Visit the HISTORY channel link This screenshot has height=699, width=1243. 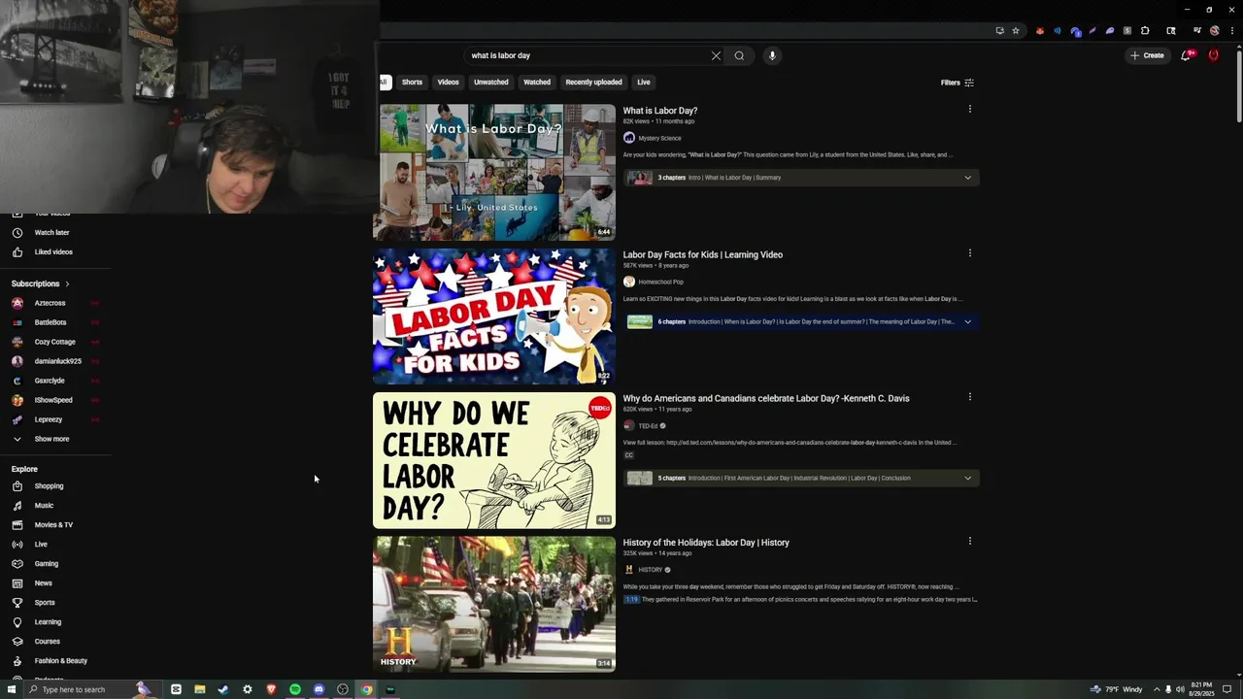[x=650, y=570]
